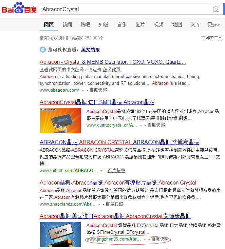Click snippet text AbraconCrystal晶振公司1992年在美国
225x249 pixels.
pyautogui.click(x=153, y=115)
